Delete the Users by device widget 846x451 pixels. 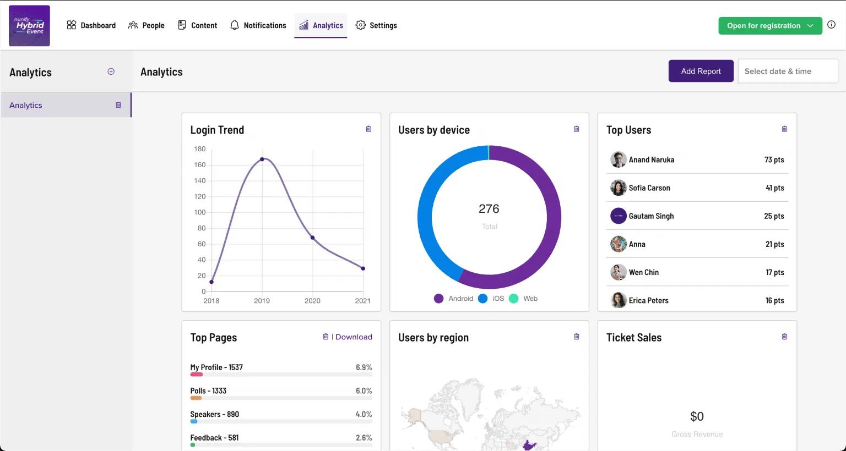pos(577,129)
